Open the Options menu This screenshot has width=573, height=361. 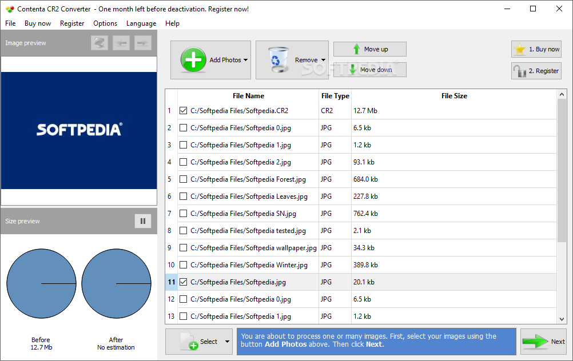105,23
